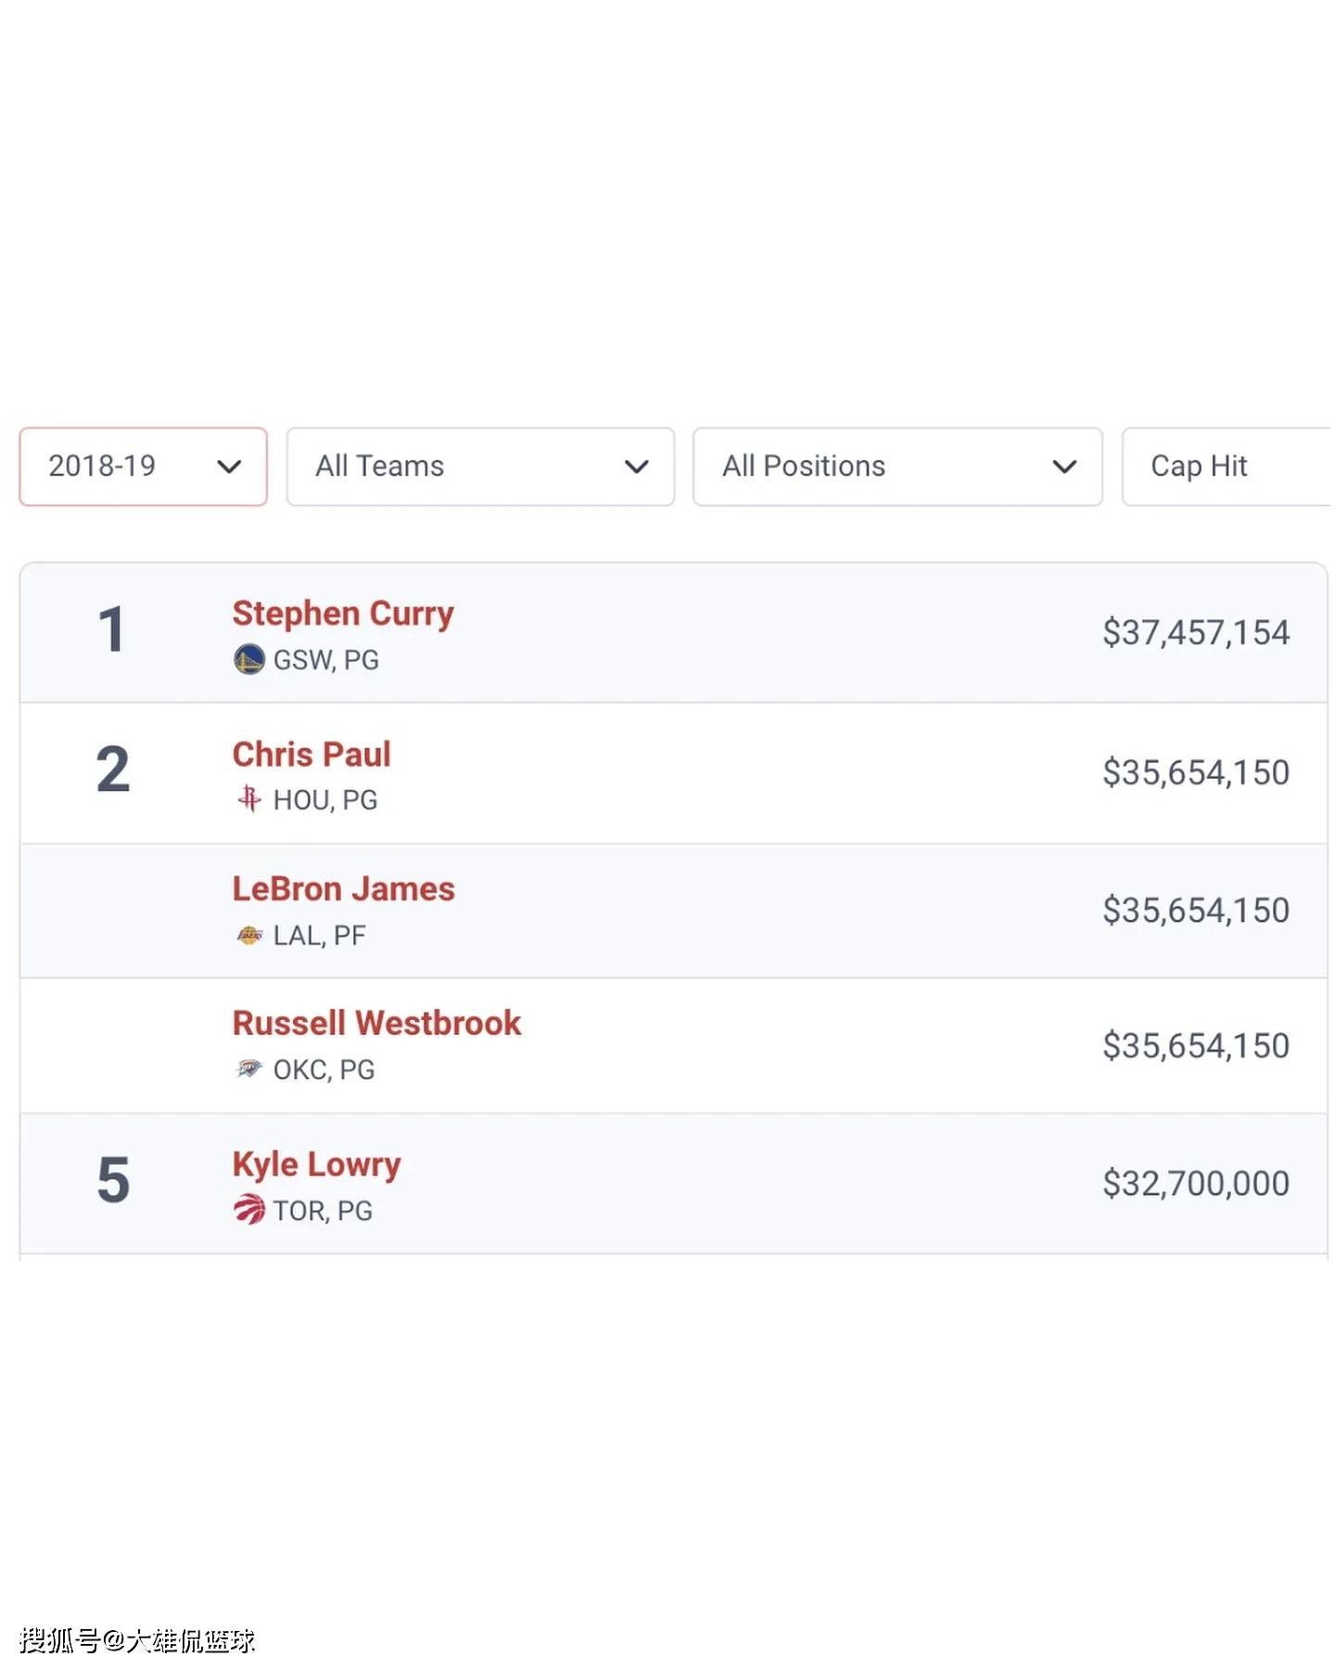This screenshot has height=1669, width=1335.
Task: Open Stephen Curry's player page
Action: [343, 614]
